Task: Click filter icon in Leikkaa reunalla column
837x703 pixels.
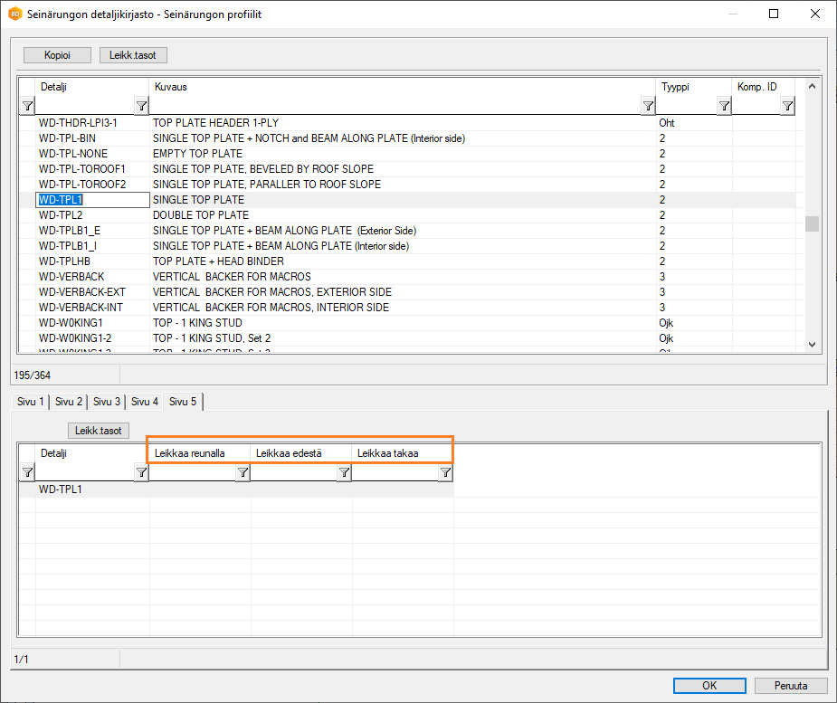Action: click(x=243, y=473)
